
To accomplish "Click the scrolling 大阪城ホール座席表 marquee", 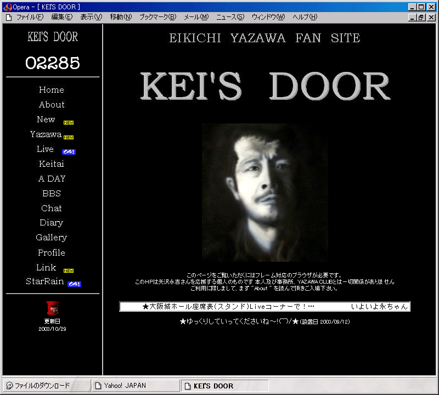I will pos(264,307).
